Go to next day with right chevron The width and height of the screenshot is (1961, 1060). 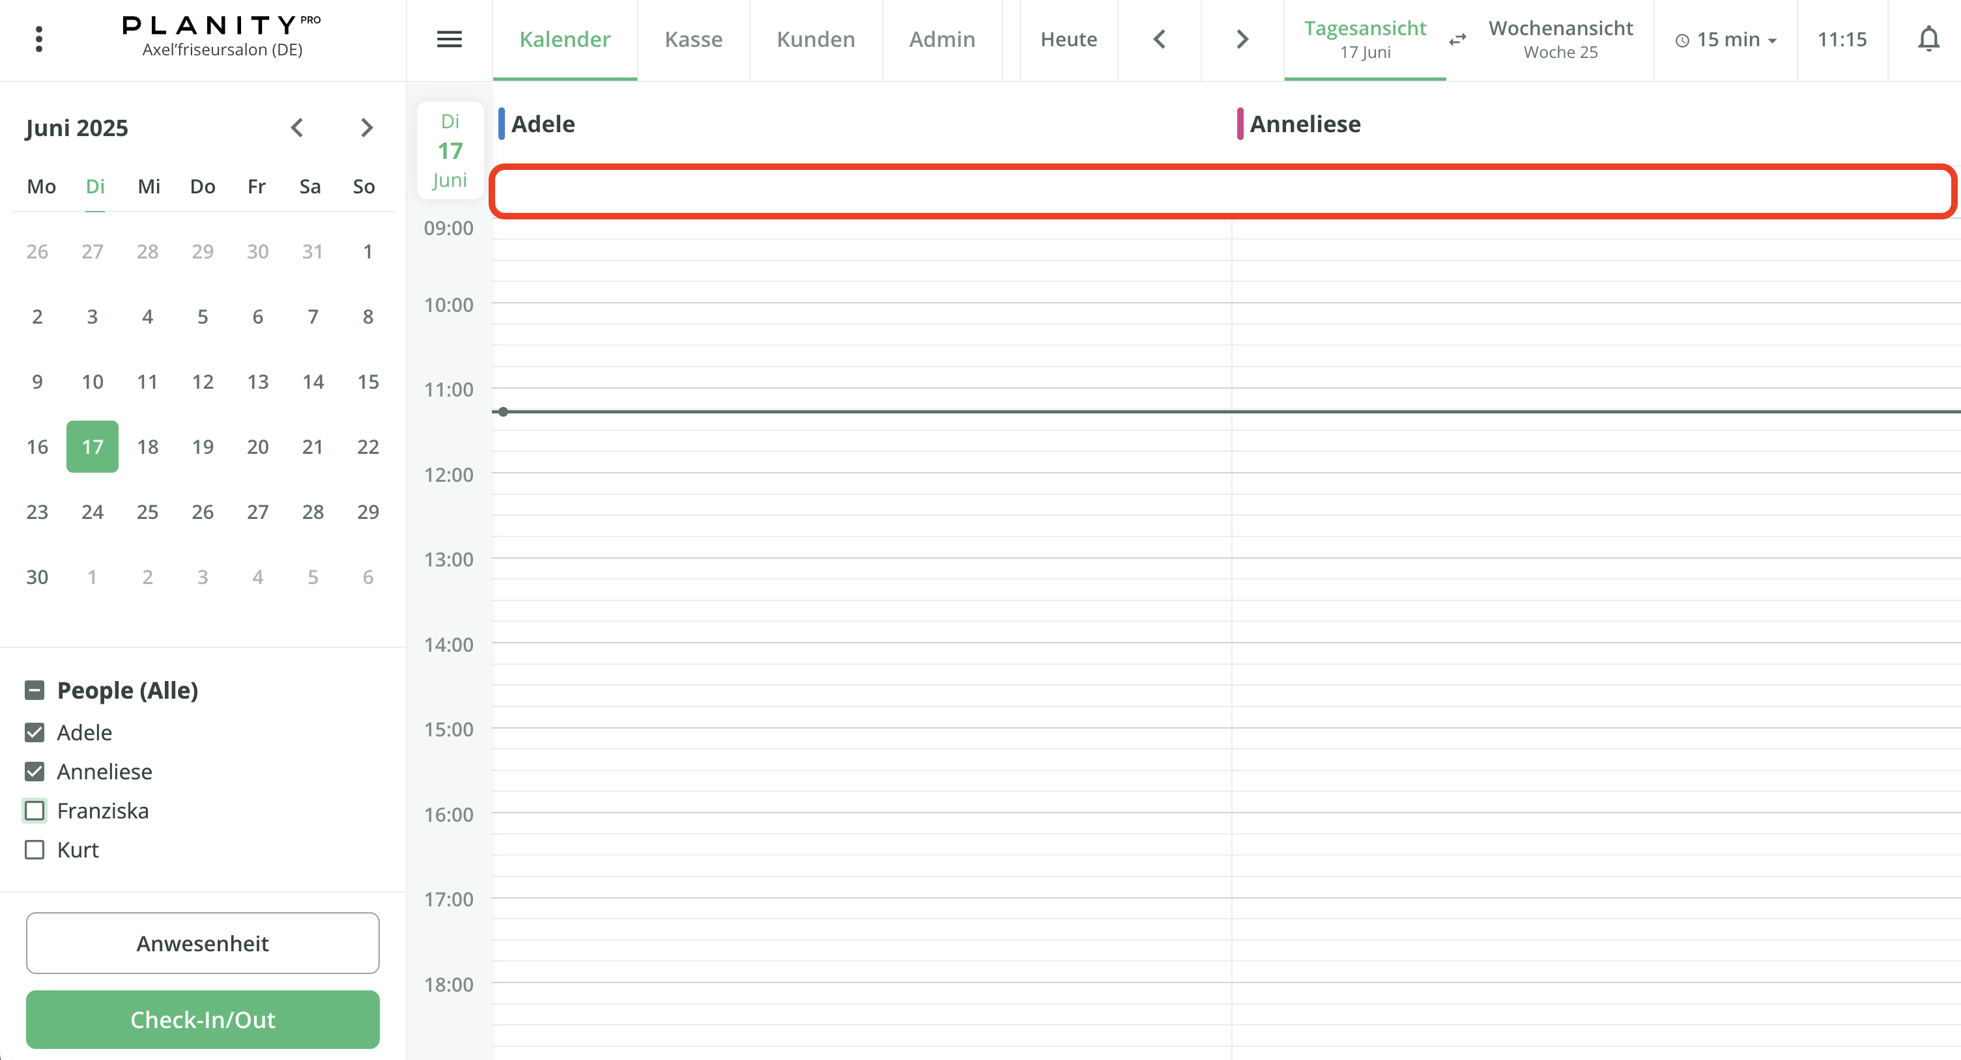point(1241,39)
